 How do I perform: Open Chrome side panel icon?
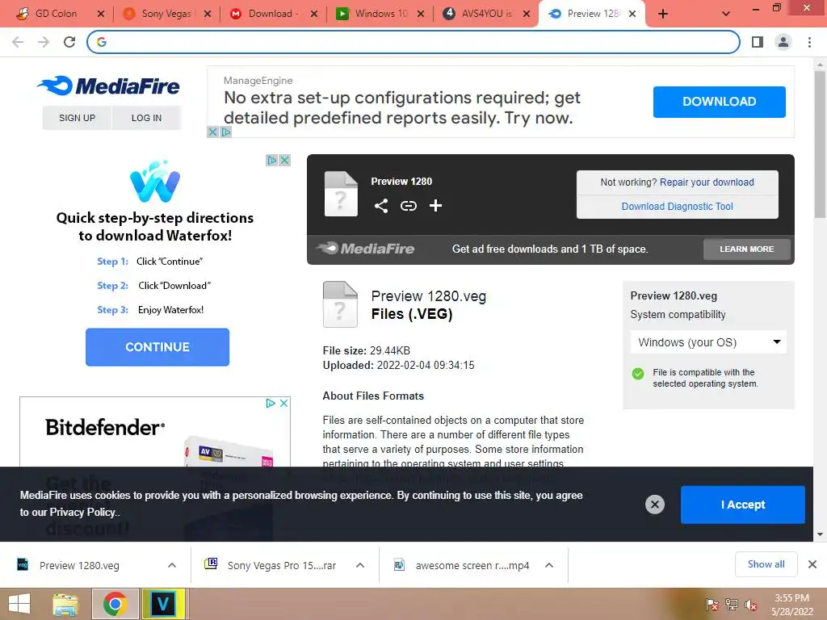(x=758, y=42)
